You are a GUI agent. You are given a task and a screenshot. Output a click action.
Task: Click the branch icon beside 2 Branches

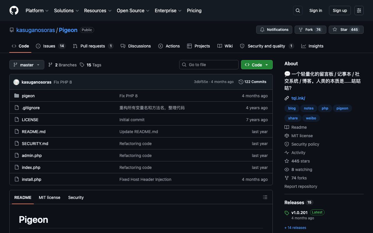50,65
